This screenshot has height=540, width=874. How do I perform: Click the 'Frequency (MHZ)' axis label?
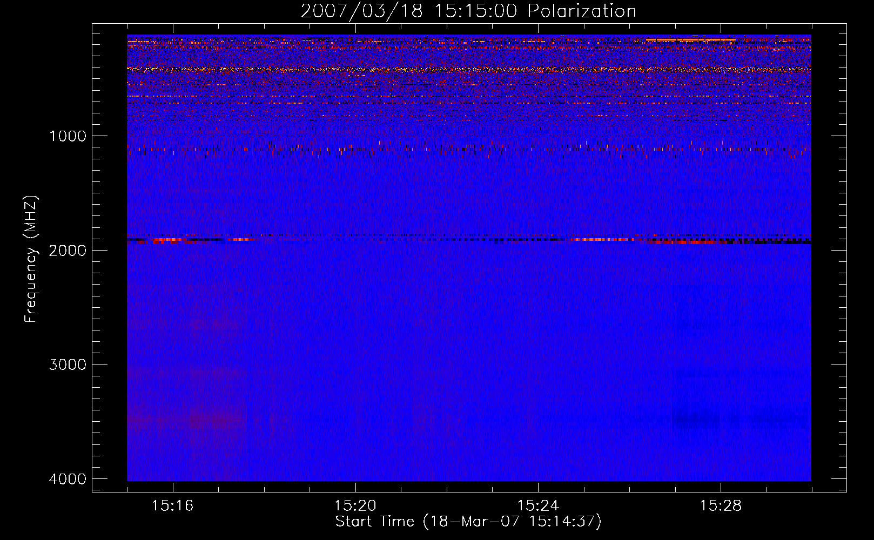coord(31,259)
